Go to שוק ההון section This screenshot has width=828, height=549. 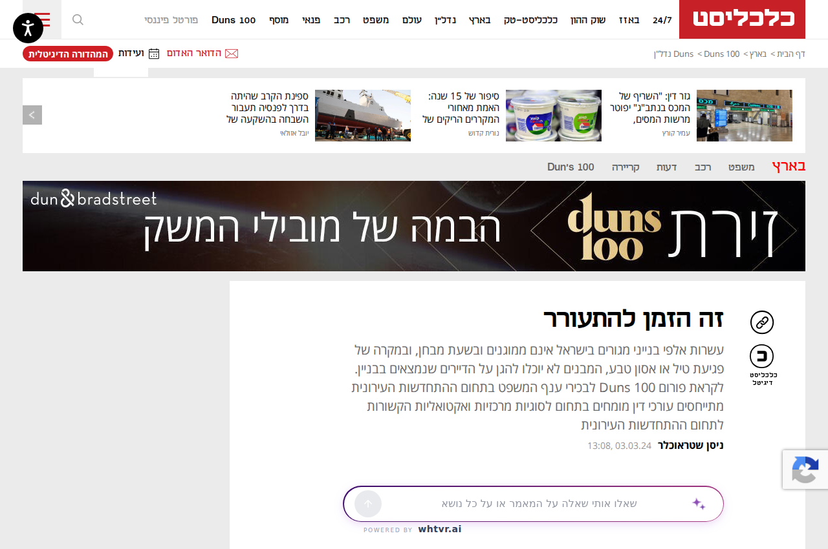tap(588, 20)
